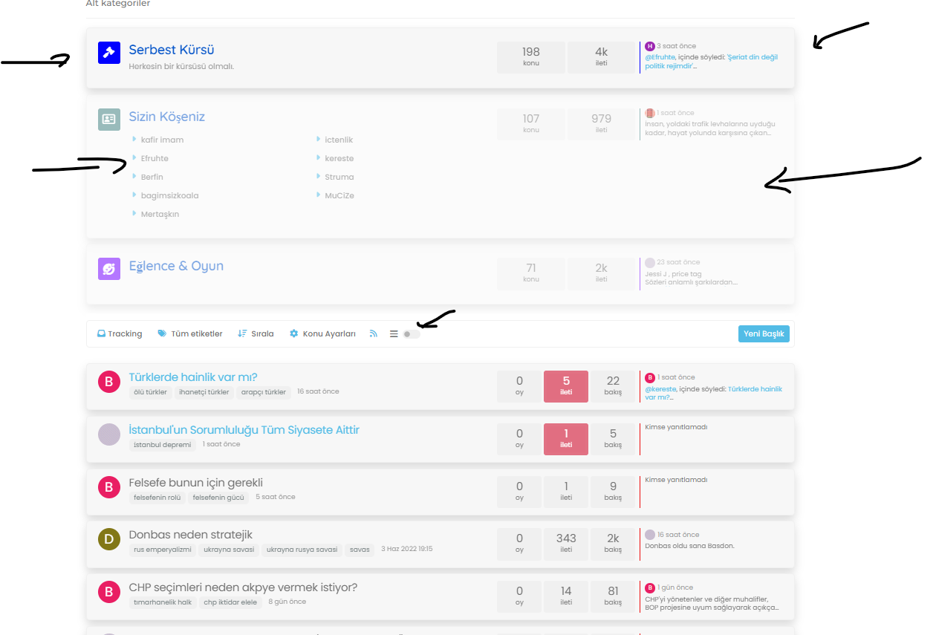
Task: Open the Konu Ayarları settings dropdown
Action: (x=324, y=334)
